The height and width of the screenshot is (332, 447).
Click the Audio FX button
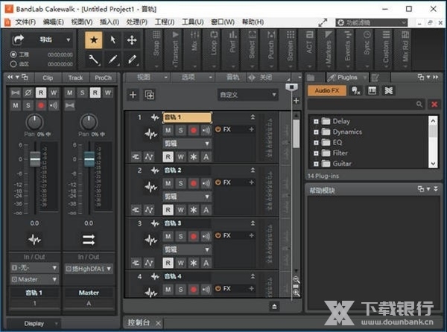326,90
